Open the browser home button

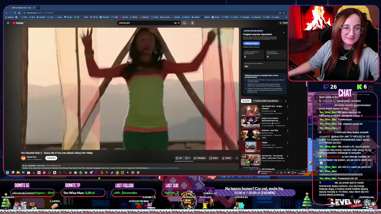tap(19, 13)
